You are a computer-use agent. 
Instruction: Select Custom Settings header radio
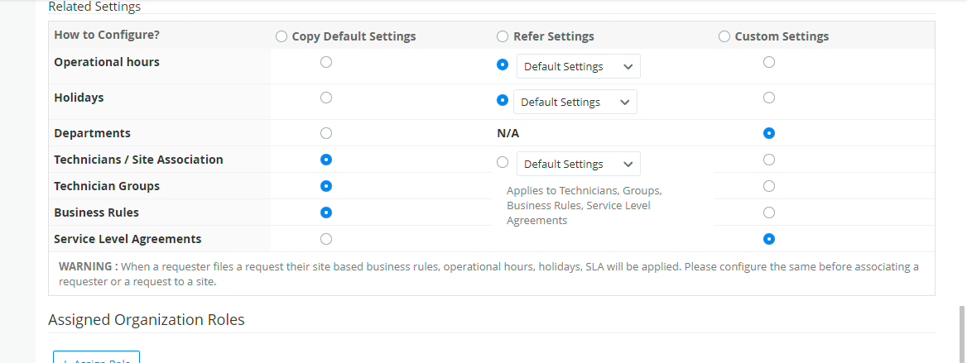(x=724, y=36)
